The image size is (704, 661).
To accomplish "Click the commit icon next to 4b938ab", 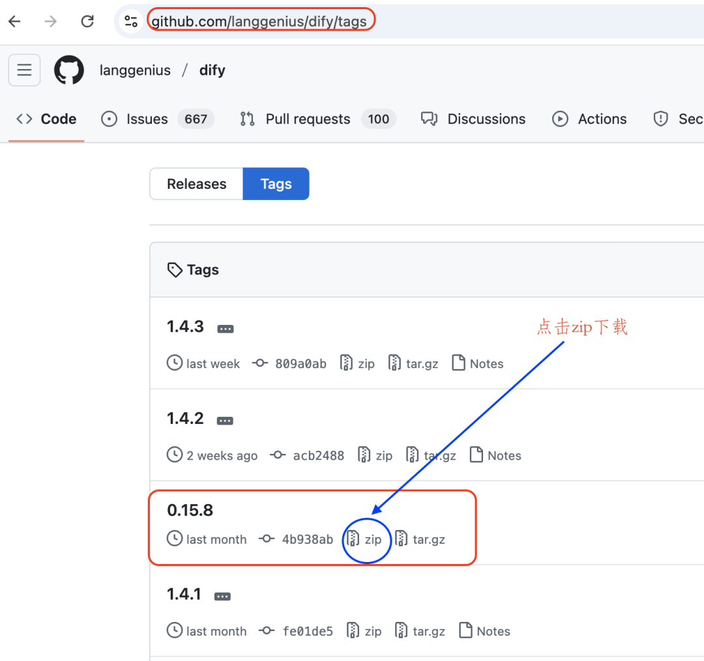I will point(267,538).
